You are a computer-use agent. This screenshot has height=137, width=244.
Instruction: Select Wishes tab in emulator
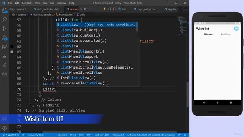coord(209,35)
